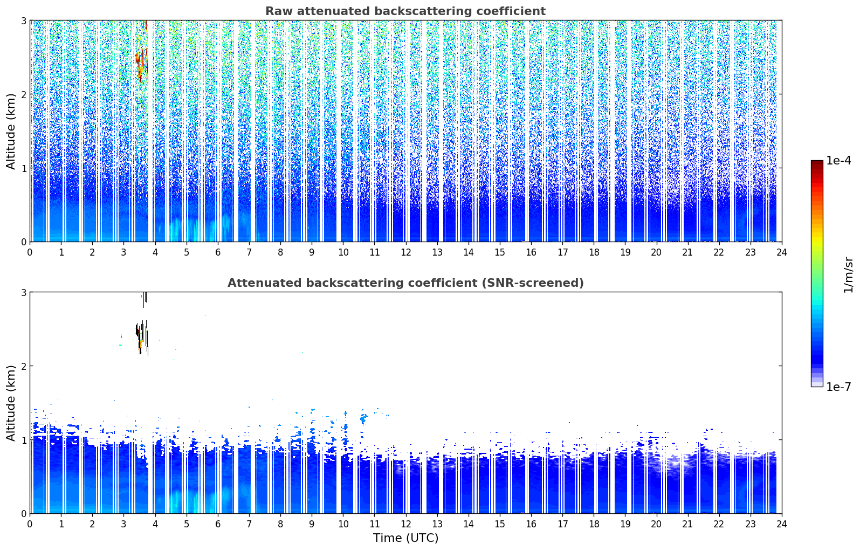Click the '18' hour tick on top plot axis

pos(594,252)
